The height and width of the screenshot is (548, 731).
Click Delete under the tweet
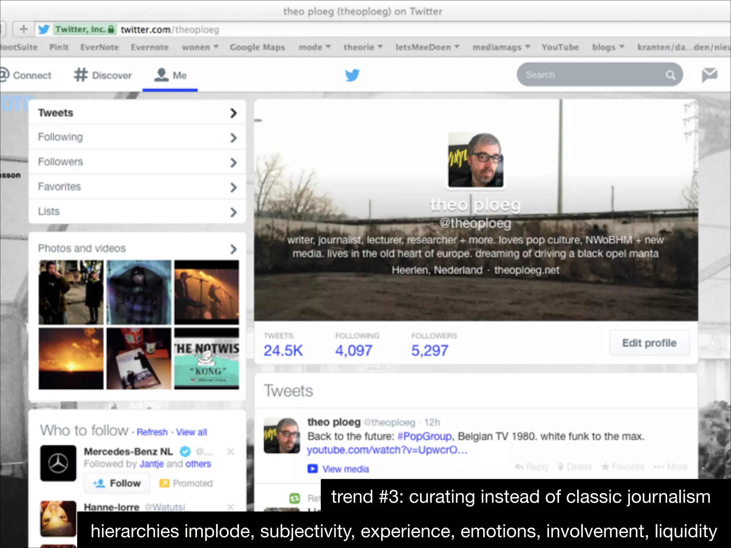point(575,467)
